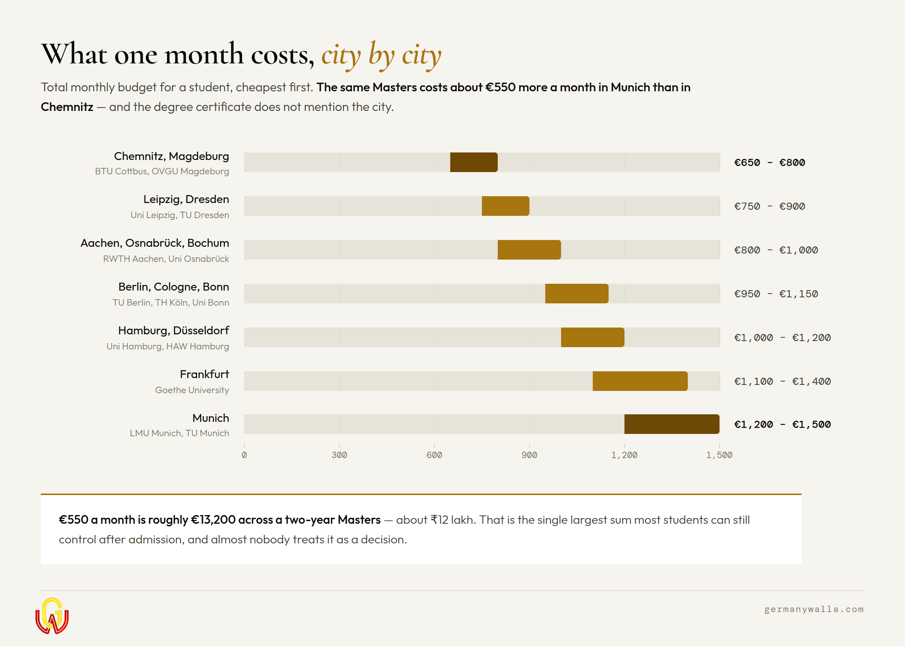Click 'LMU Munich, TU Munich' subtitle
Screen dimensions: 905x646
(x=179, y=433)
